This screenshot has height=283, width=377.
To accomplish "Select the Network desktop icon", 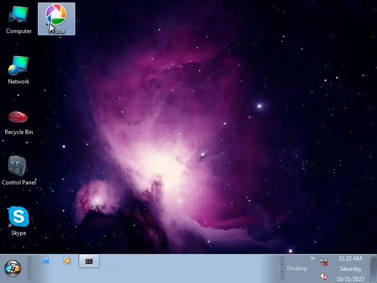I will 18,70.
